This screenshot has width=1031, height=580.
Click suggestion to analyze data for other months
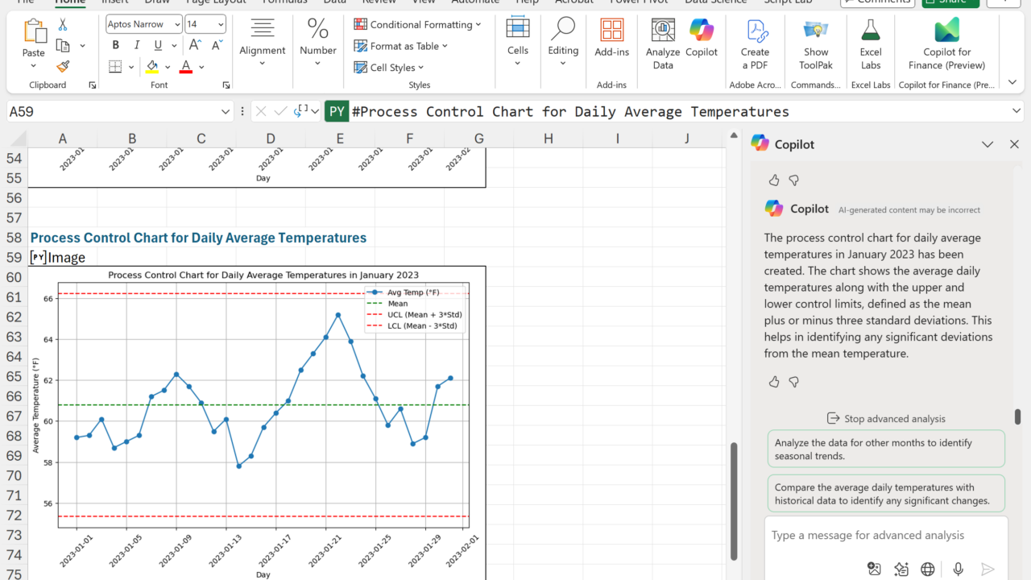(886, 449)
